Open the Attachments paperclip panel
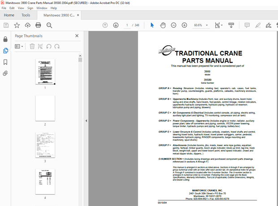The height and width of the screenshot is (206, 278). pos(5,73)
